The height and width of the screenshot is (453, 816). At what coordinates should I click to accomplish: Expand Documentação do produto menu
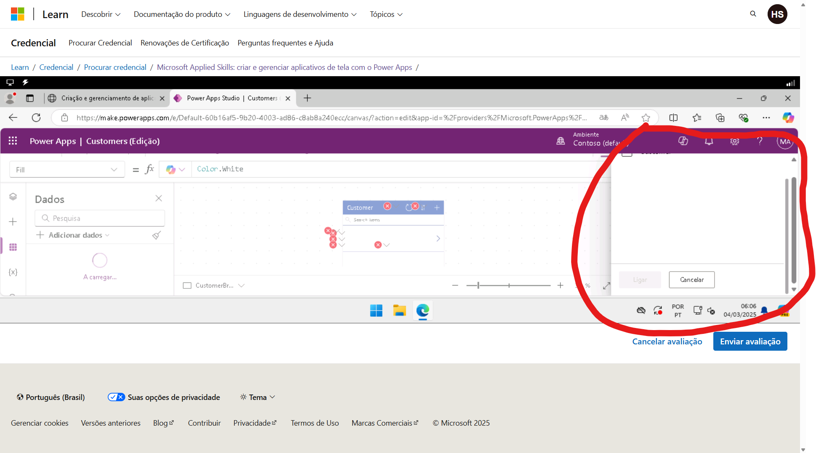pyautogui.click(x=182, y=14)
